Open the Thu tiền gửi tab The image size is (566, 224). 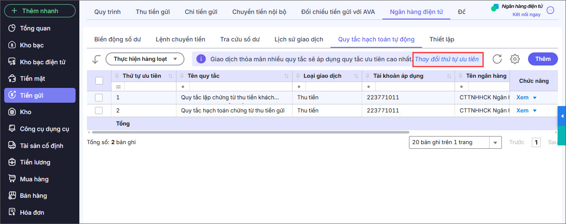[x=153, y=12]
